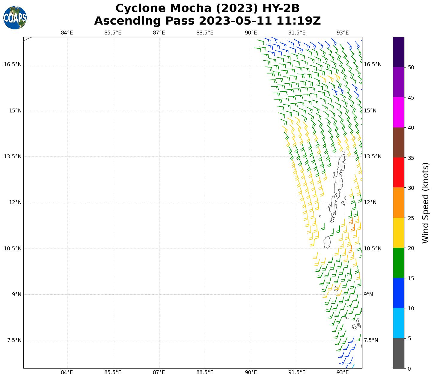Click the Cyclone Mocha (2023) HY-2B title
This screenshot has height=379, width=434.
click(207, 8)
